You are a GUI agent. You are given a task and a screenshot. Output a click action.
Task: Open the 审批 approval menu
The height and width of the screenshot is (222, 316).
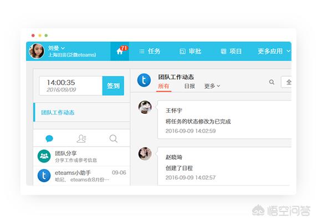(190, 51)
